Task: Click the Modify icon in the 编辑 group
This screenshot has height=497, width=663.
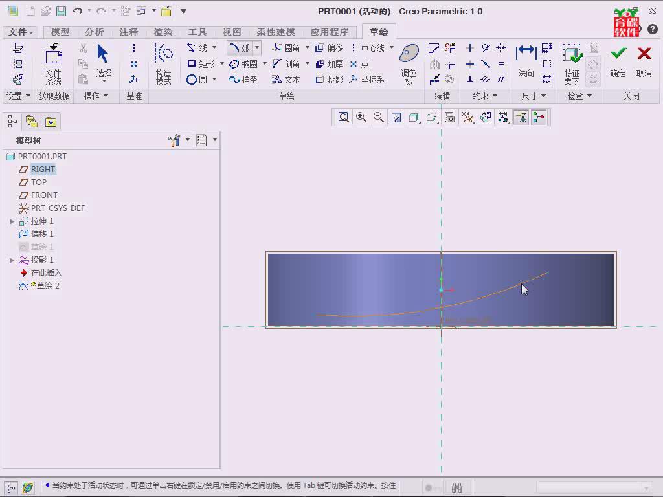Action: point(434,48)
